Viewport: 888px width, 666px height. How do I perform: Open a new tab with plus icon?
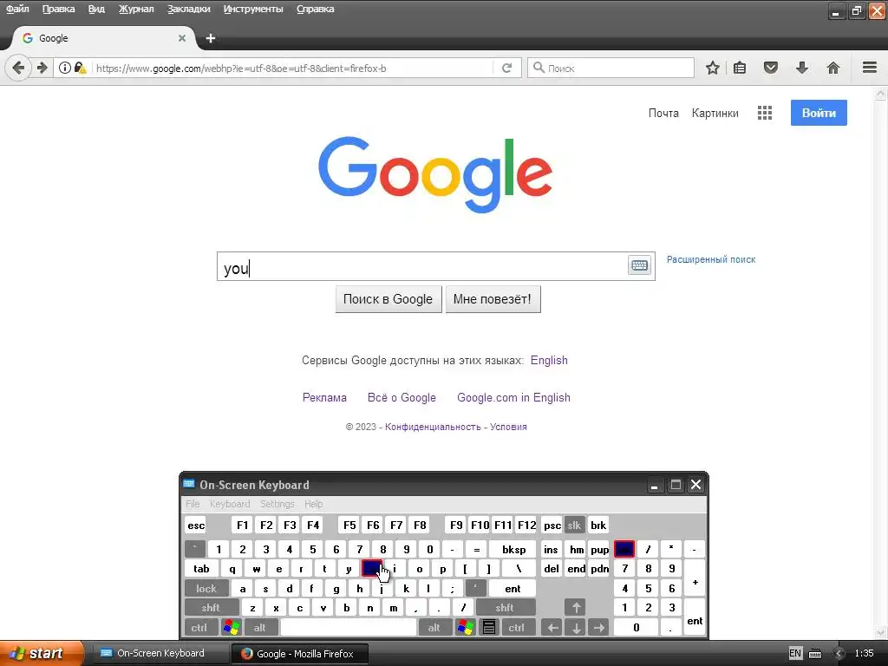pos(211,38)
